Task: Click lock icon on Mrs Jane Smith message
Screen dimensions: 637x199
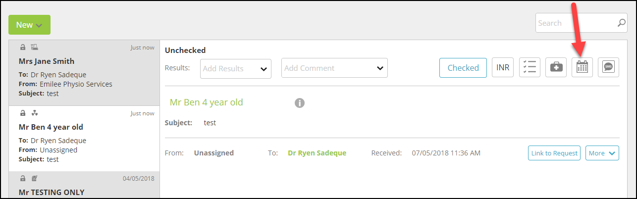Action: [23, 48]
